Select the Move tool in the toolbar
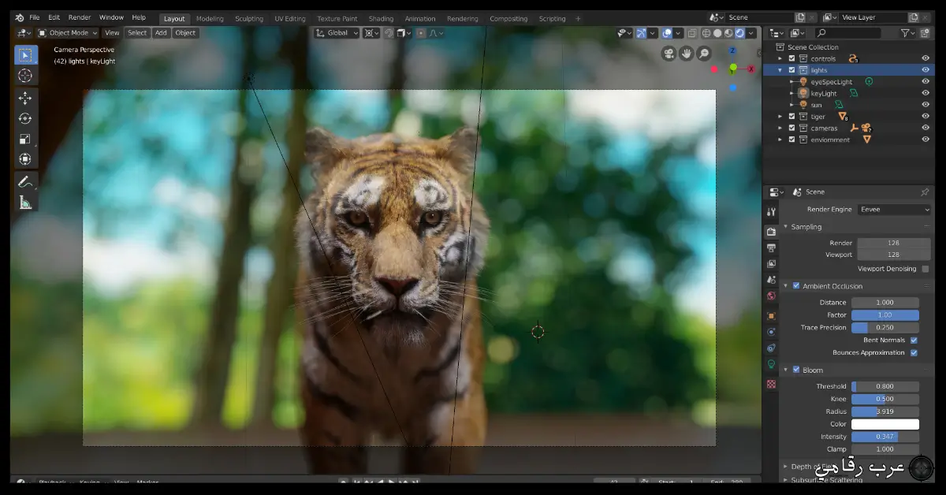946x495 pixels. click(x=26, y=97)
